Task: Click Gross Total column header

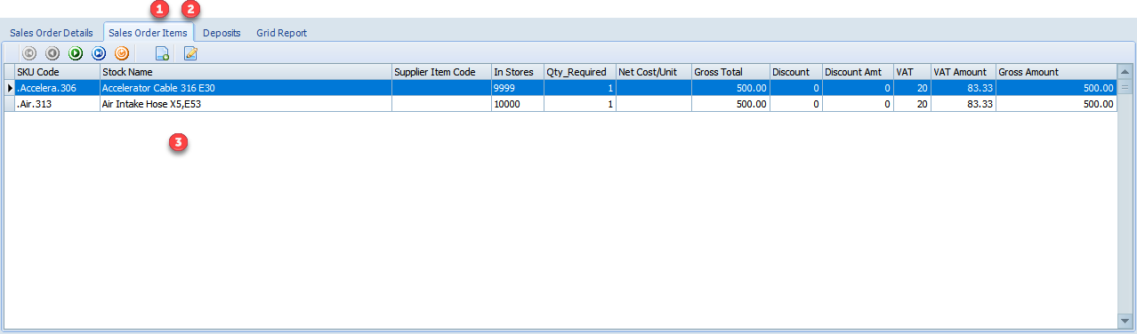Action: pyautogui.click(x=730, y=72)
